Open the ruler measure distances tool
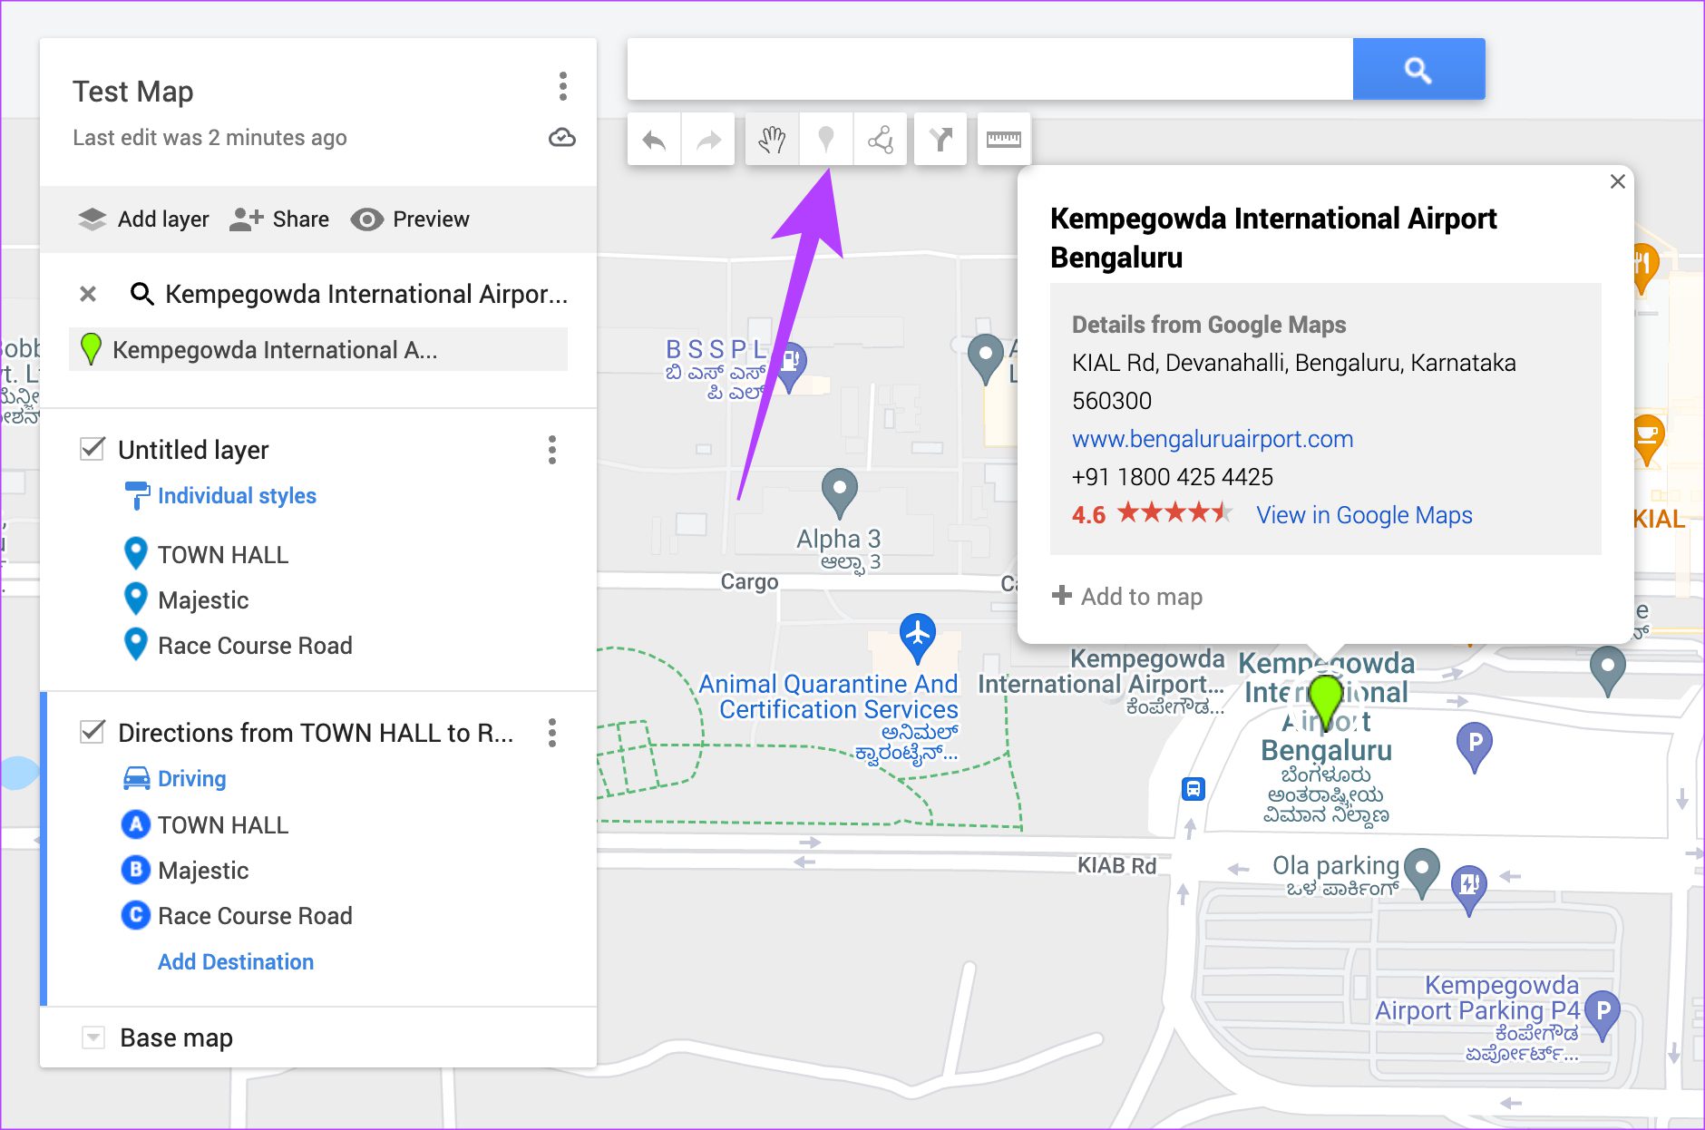1705x1130 pixels. click(x=1003, y=140)
